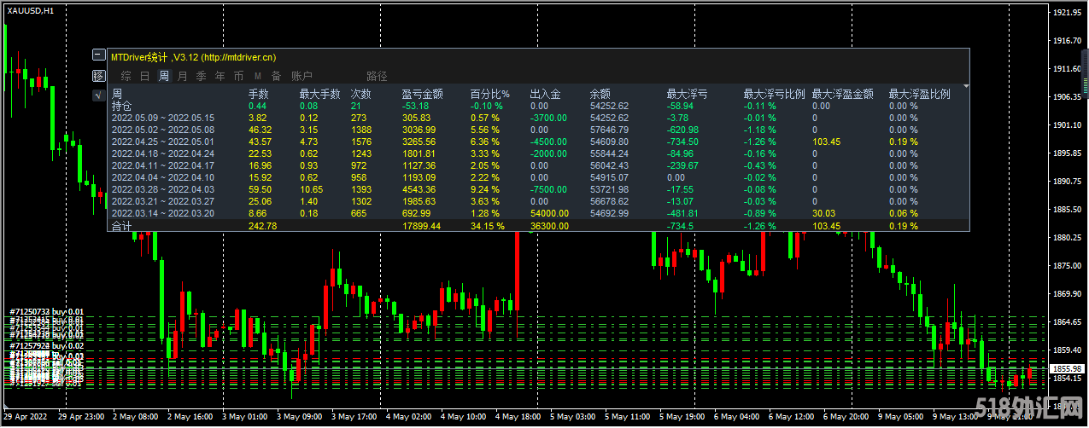1089x428 pixels.
Task: Click the 1855.98 current price marker
Action: point(1068,368)
